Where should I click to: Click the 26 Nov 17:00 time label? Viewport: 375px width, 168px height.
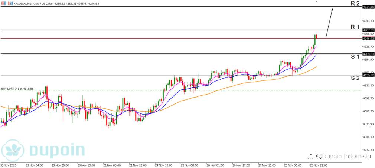click(241, 165)
